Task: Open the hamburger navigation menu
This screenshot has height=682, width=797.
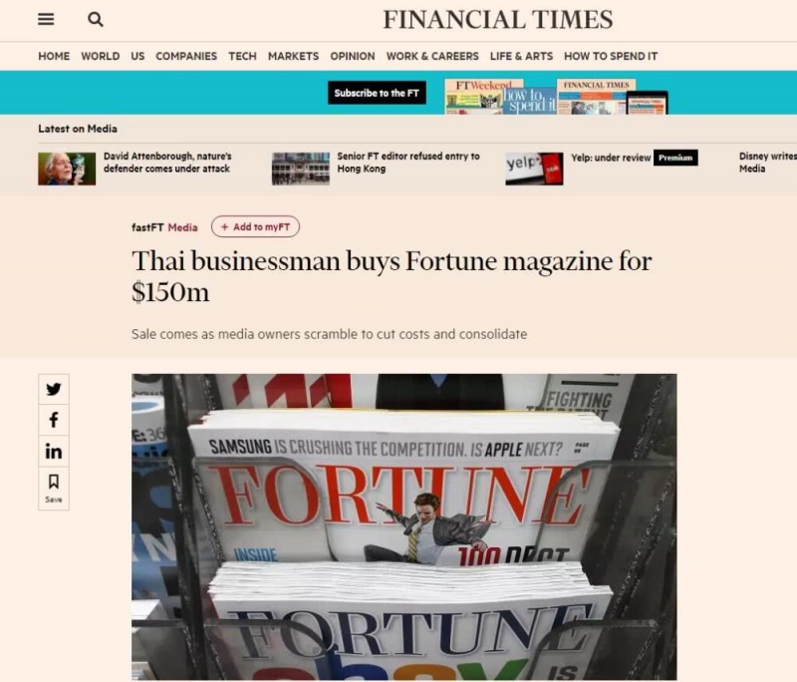Action: click(47, 20)
